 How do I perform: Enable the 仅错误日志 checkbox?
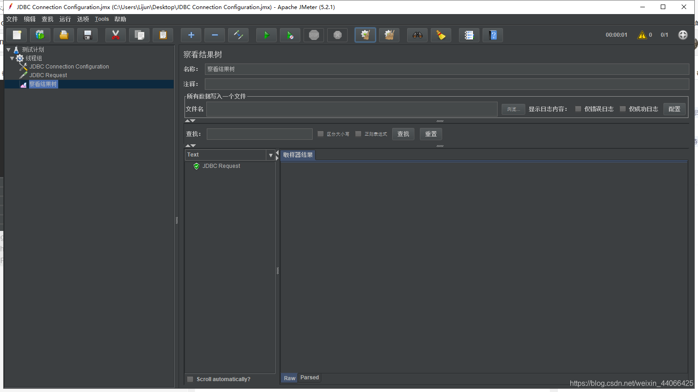click(578, 109)
